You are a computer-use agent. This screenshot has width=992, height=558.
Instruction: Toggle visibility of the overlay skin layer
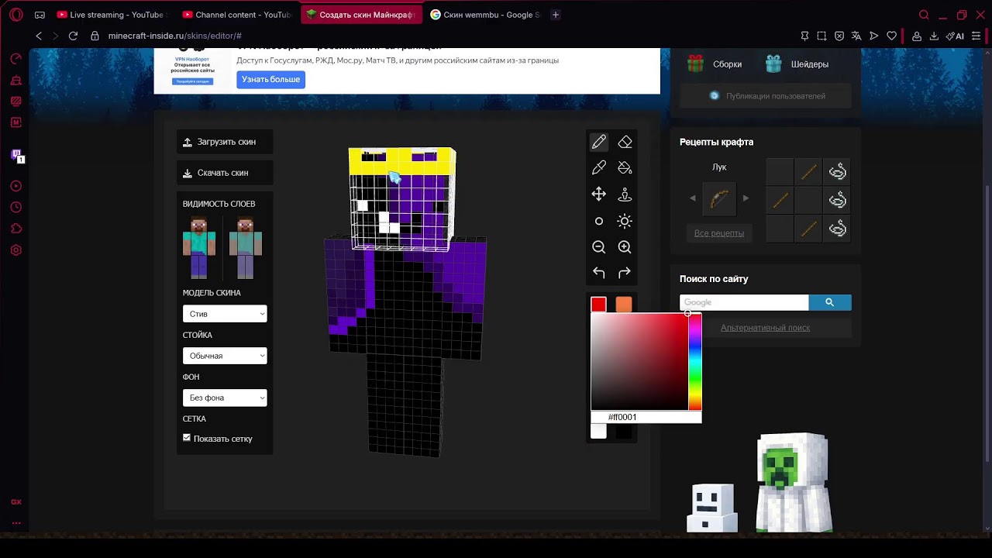point(246,248)
